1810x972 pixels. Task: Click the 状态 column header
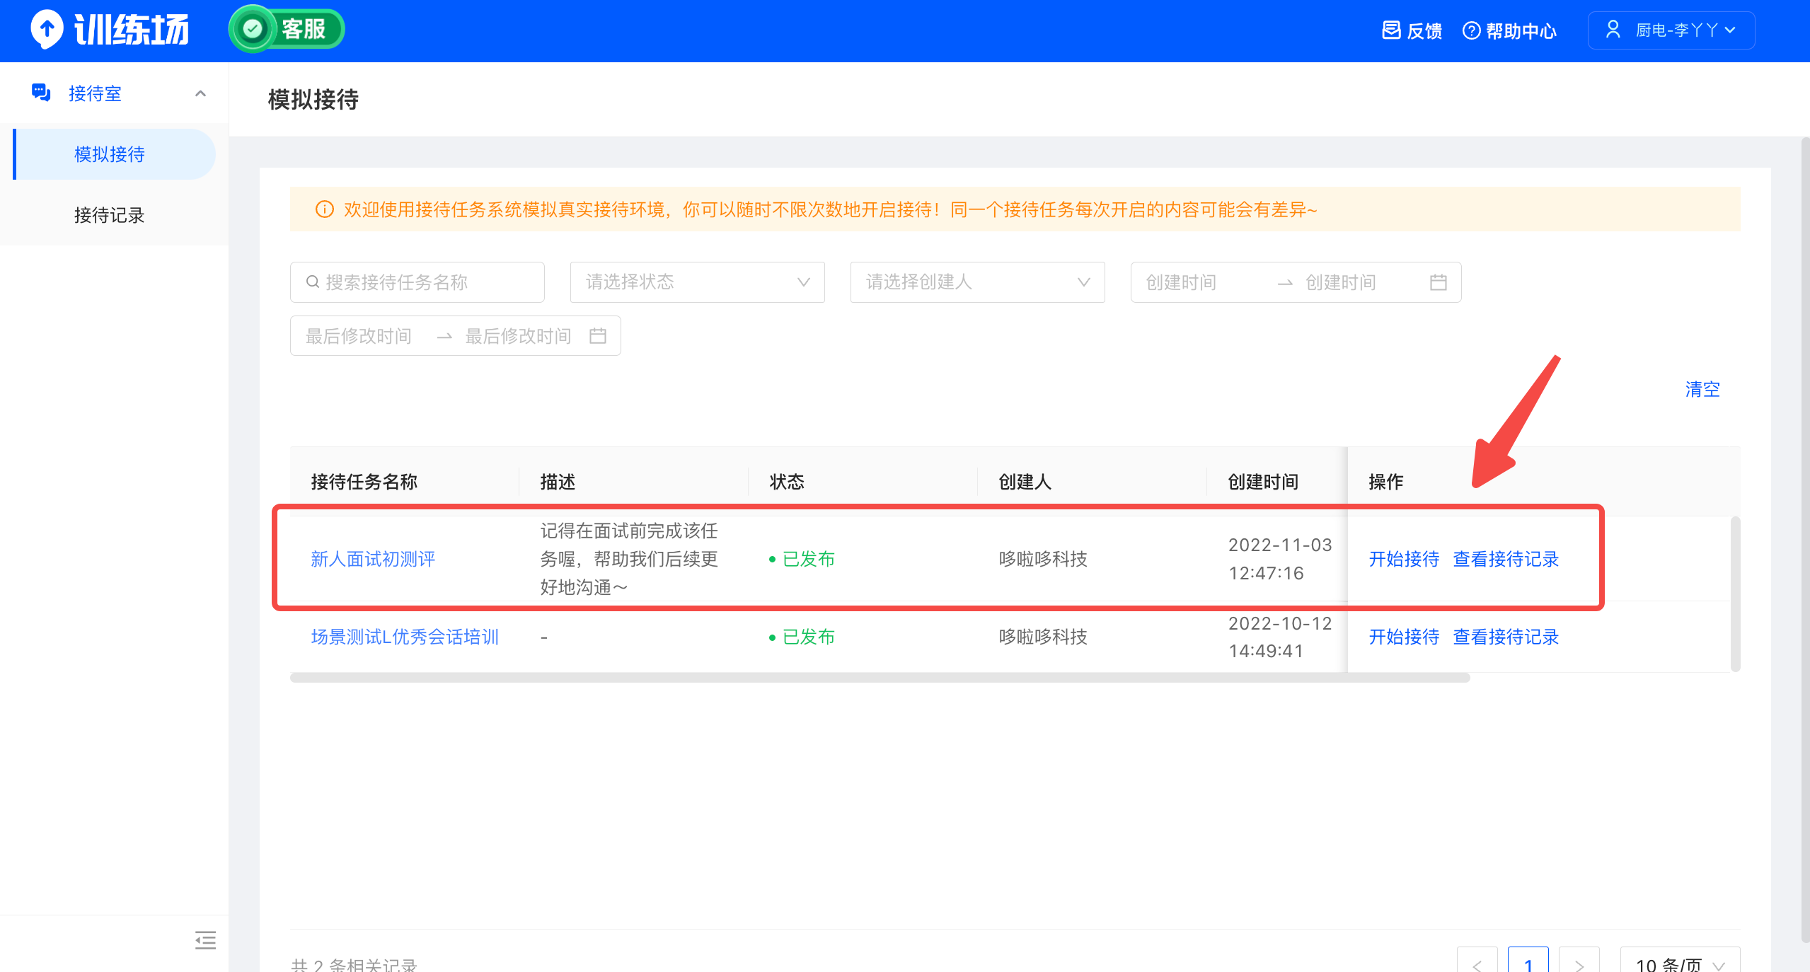[787, 482]
